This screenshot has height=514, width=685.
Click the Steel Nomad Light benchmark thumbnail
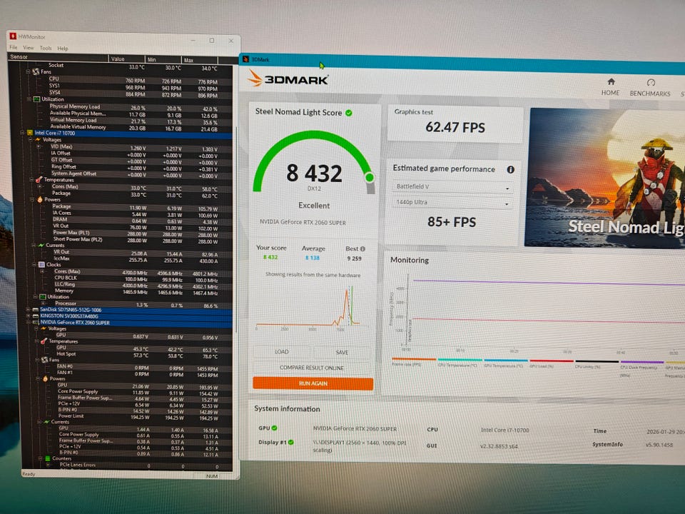click(604, 178)
